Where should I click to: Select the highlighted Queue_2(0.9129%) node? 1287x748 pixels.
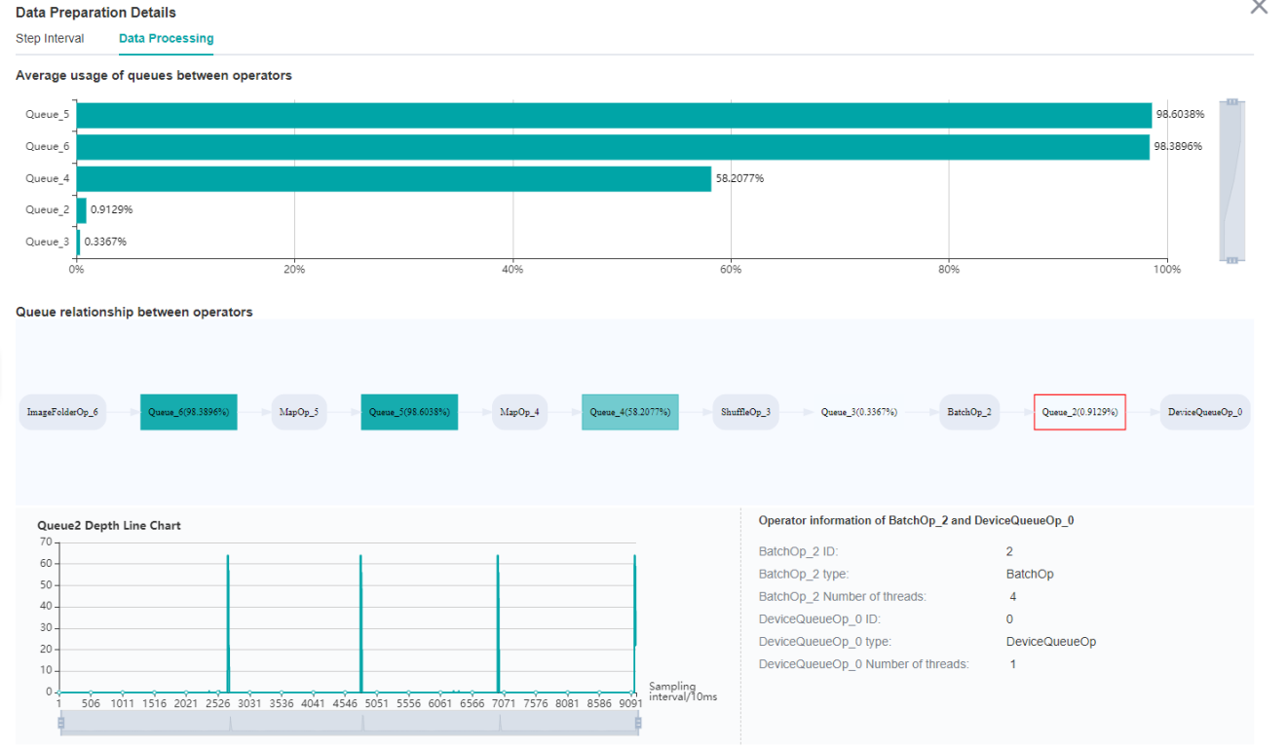[x=1079, y=412]
